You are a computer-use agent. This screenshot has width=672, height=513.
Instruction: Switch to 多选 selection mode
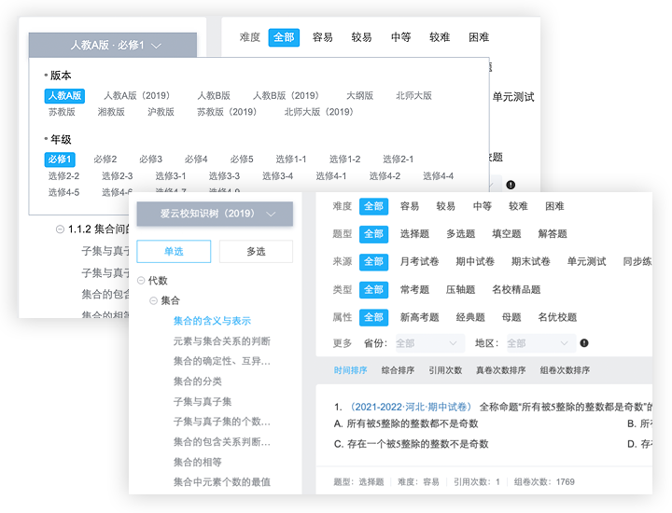coord(256,251)
